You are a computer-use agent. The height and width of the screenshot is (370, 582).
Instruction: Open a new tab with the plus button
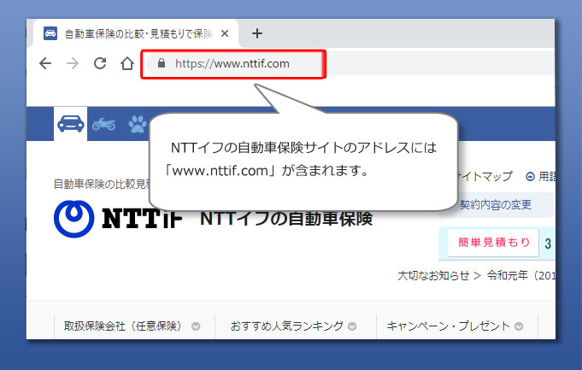coord(257,34)
